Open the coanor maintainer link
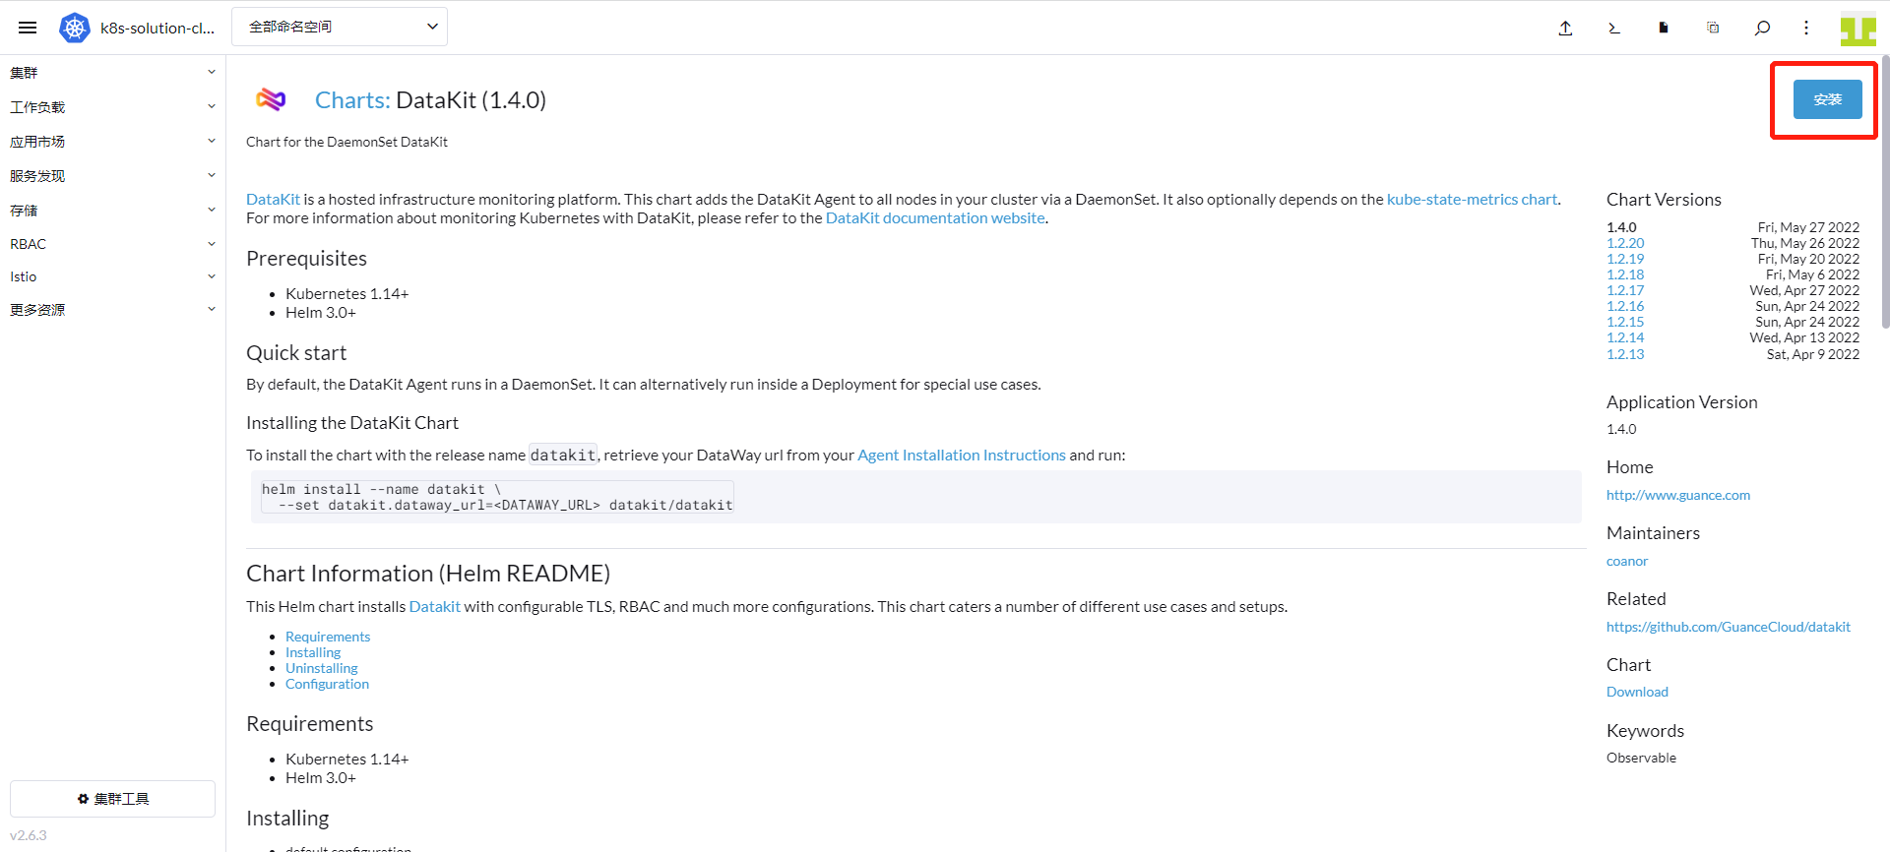 [1627, 561]
